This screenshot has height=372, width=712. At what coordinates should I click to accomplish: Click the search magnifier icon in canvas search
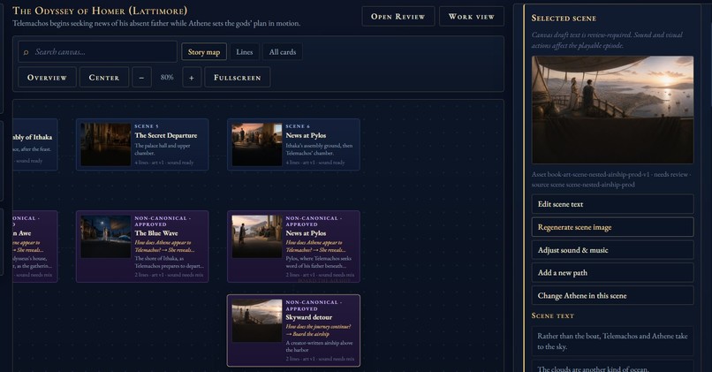[x=26, y=52]
